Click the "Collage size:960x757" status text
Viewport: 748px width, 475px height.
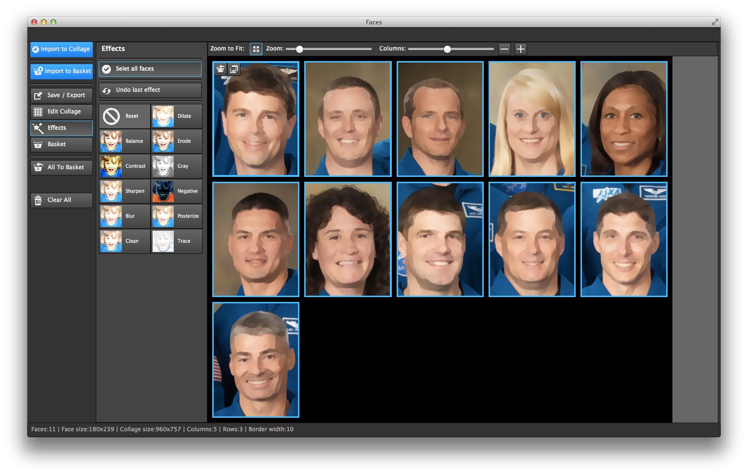pyautogui.click(x=151, y=429)
